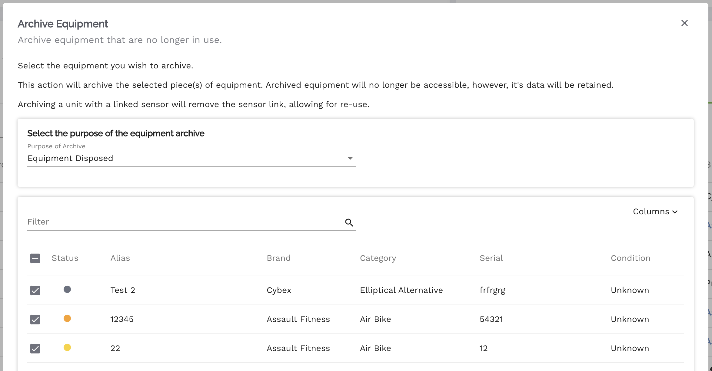Uncheck the Test 2 row checkbox
Screen dimensions: 712x371
(x=35, y=291)
